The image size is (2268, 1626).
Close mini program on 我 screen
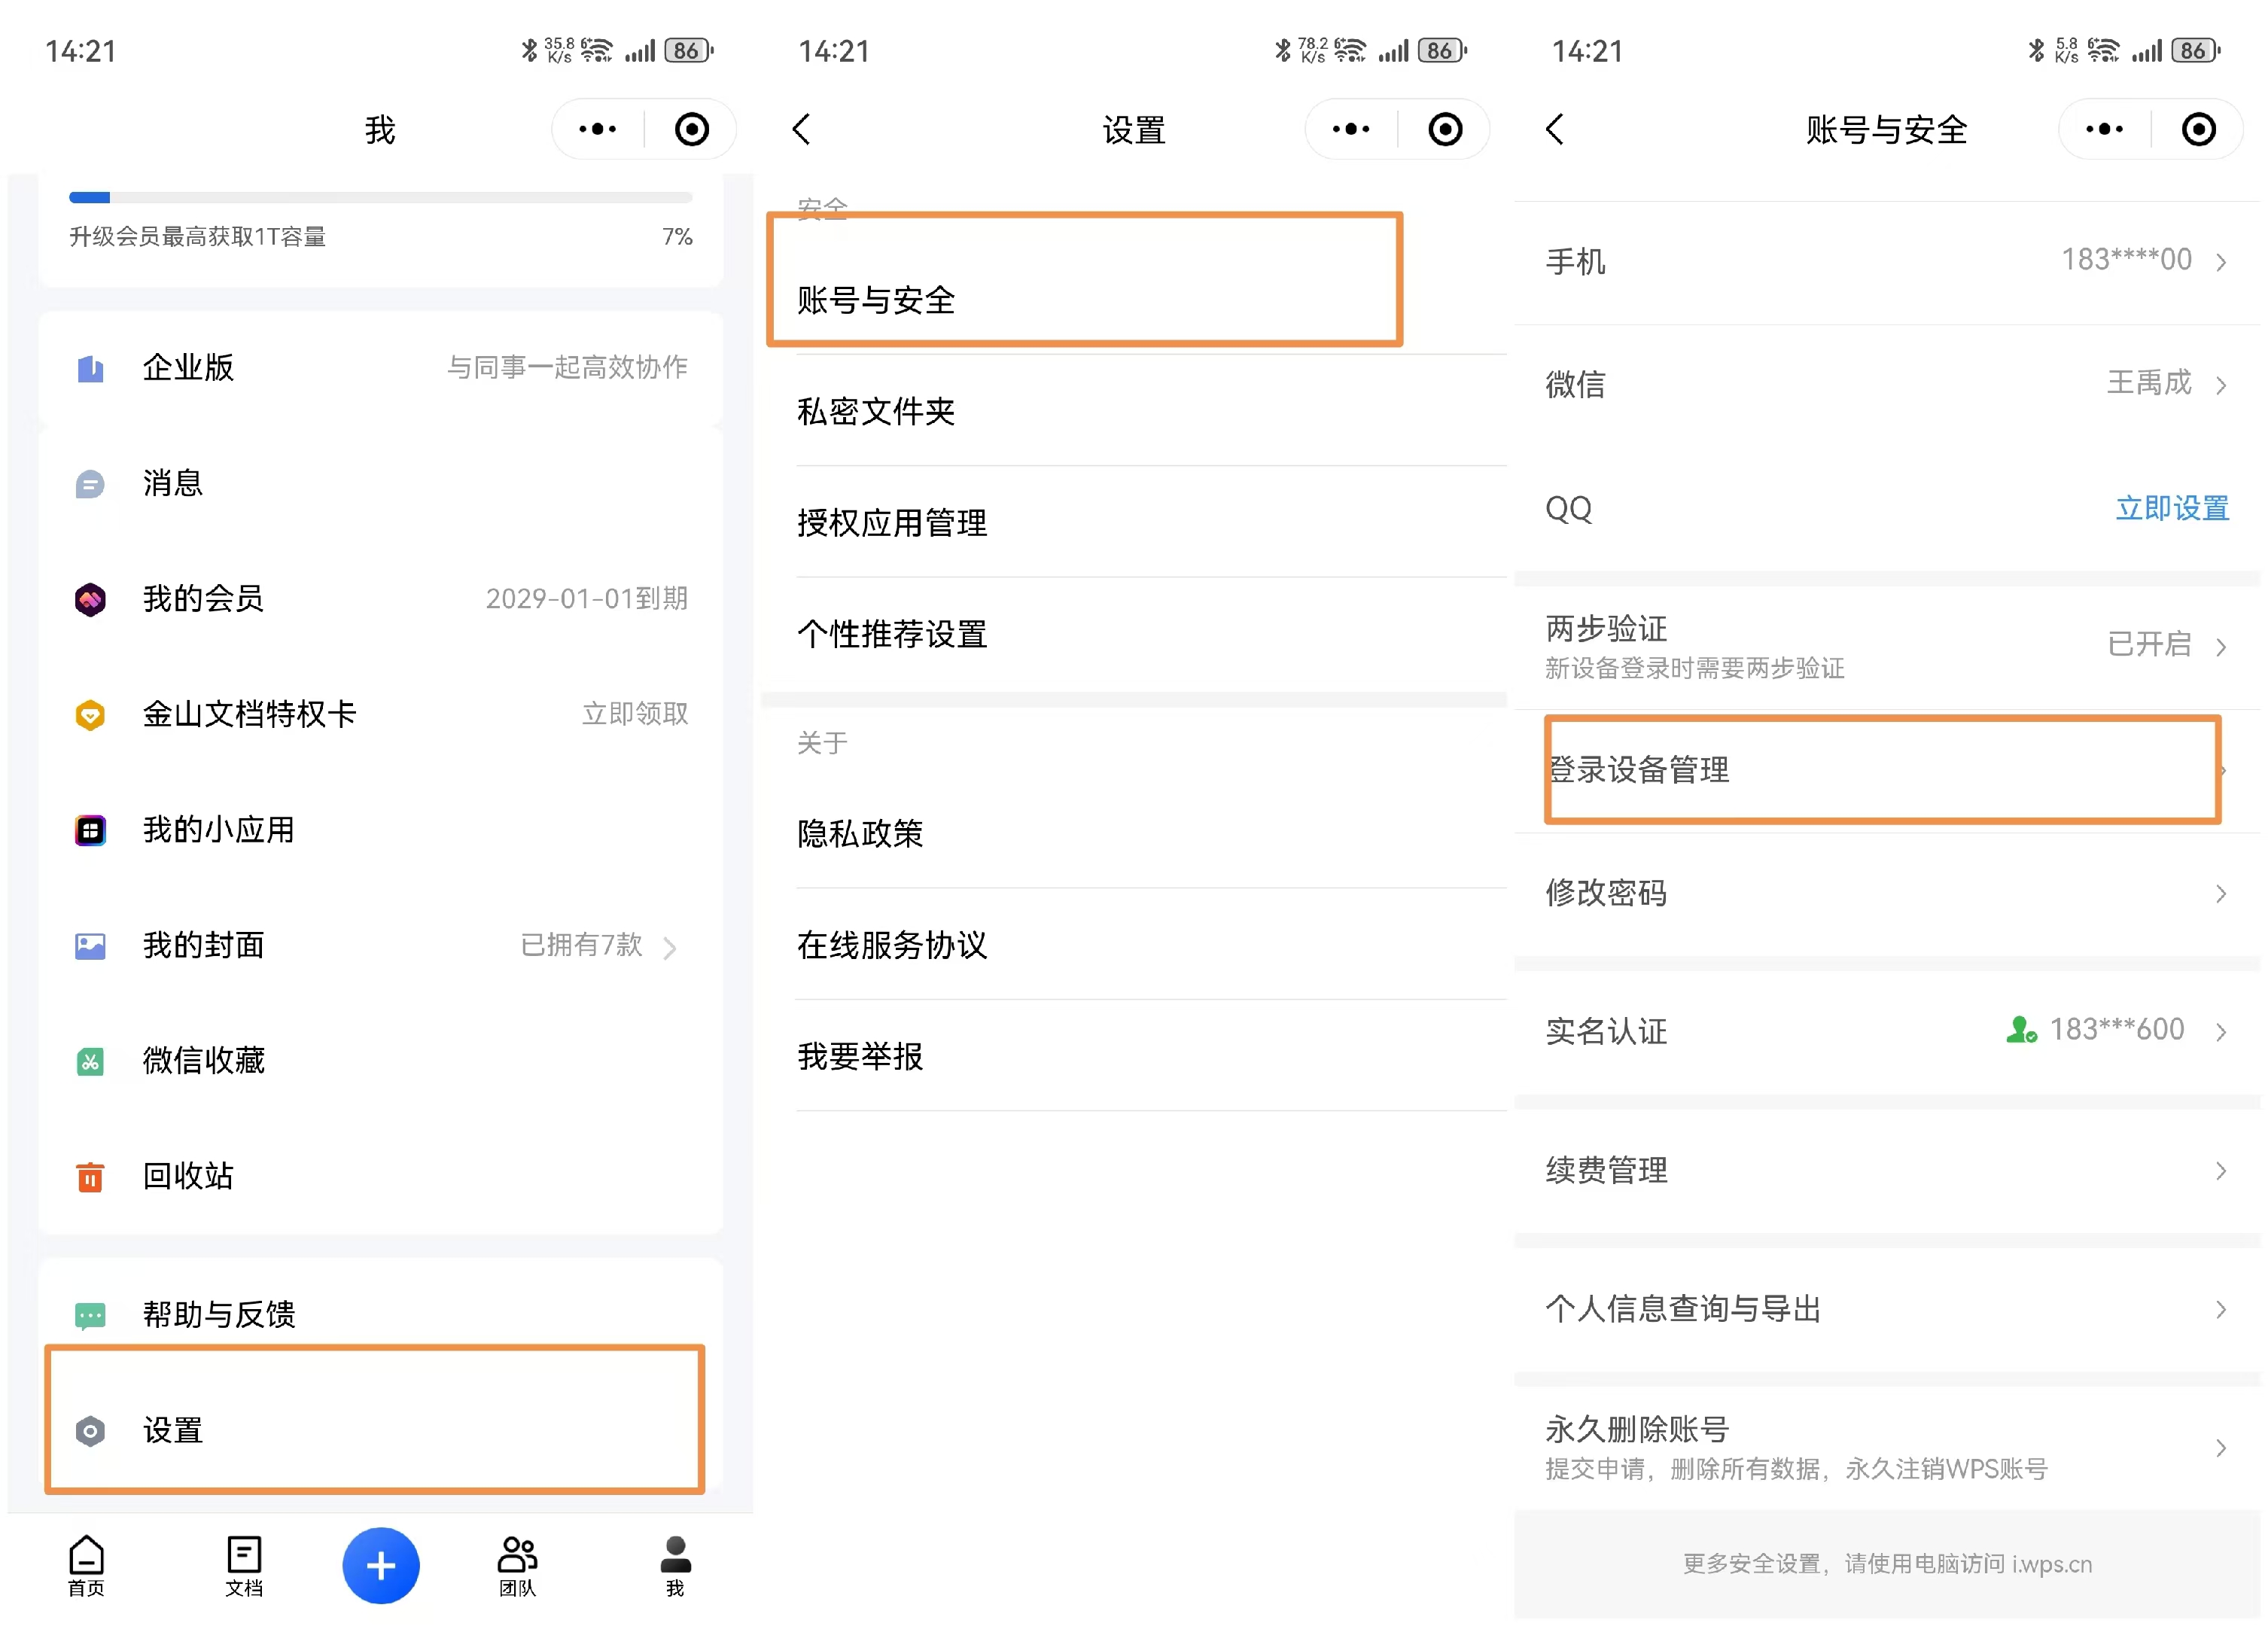[x=692, y=129]
